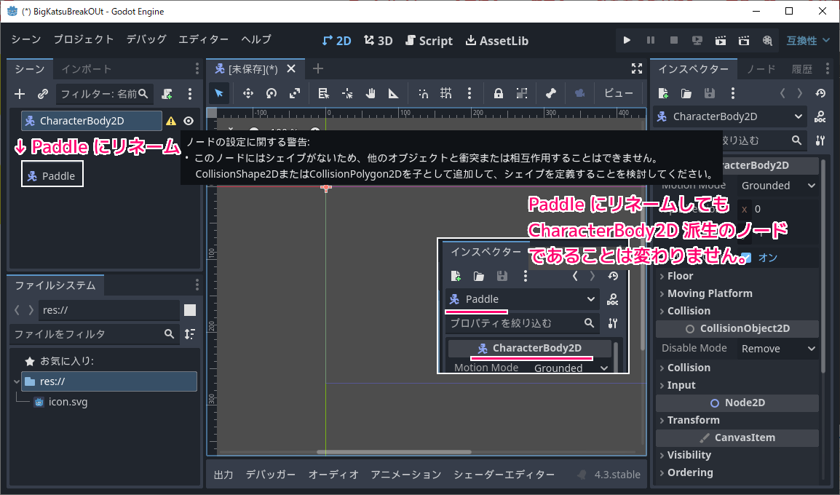The width and height of the screenshot is (840, 495).
Task: Pause the running project
Action: [x=650, y=40]
